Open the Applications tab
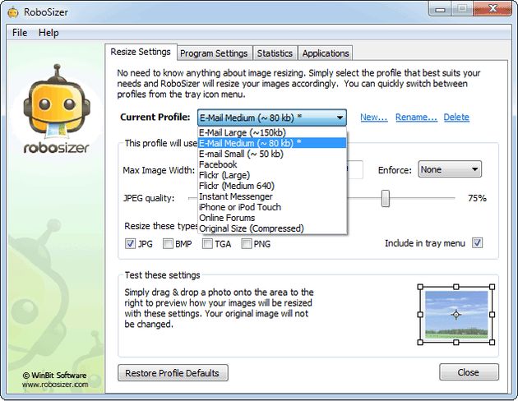The image size is (518, 401). click(x=326, y=53)
